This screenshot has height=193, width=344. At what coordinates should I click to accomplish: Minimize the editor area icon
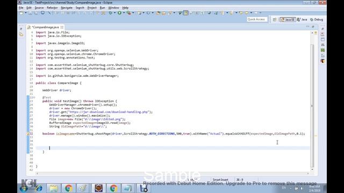pyautogui.click(x=307, y=27)
